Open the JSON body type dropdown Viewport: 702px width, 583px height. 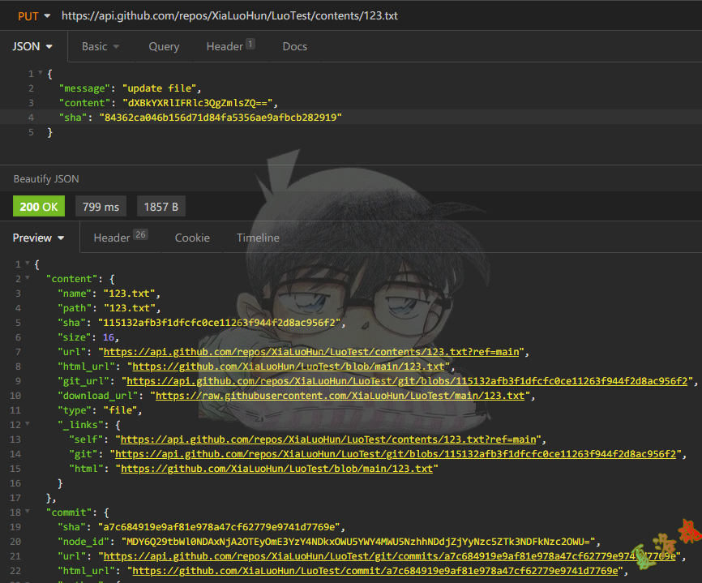pyautogui.click(x=32, y=46)
